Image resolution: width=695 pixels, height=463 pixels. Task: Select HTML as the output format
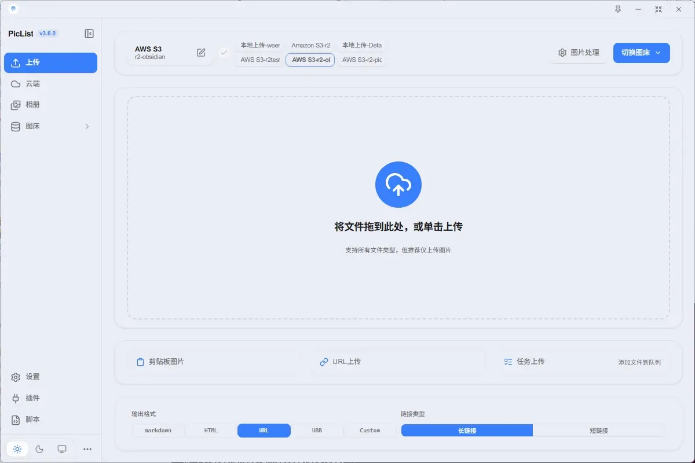click(x=211, y=431)
